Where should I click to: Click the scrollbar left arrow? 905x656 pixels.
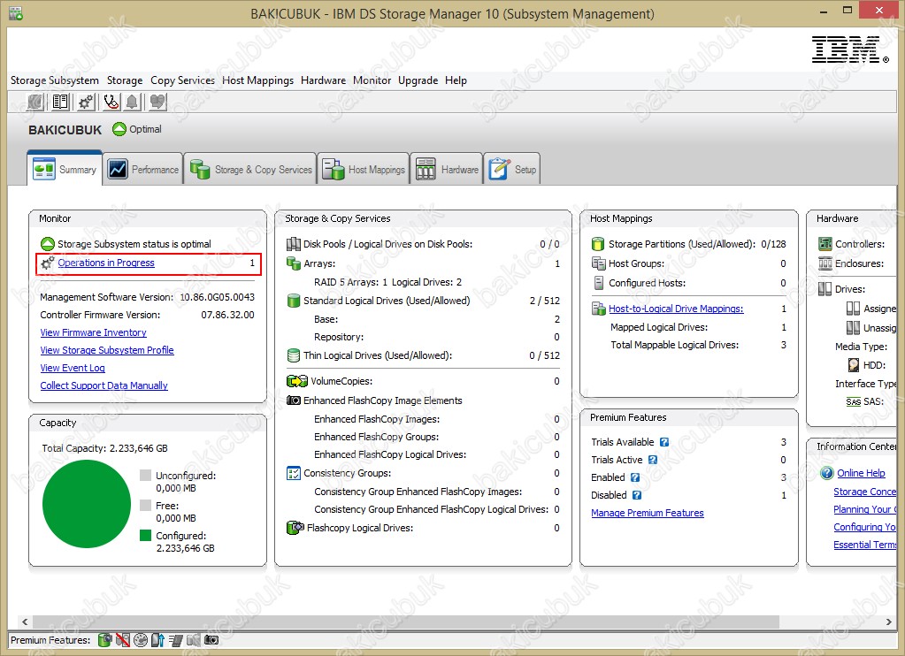[25, 622]
